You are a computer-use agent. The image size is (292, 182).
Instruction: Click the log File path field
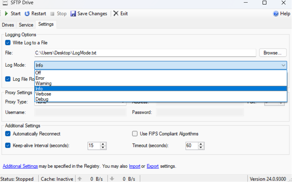point(145,53)
